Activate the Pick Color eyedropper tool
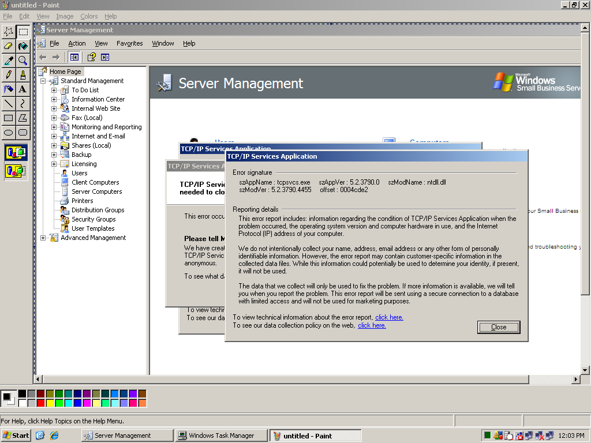This screenshot has height=443, width=591. tap(8, 60)
